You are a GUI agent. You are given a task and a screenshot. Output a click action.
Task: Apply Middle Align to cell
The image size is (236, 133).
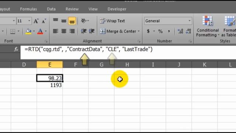point(64,21)
